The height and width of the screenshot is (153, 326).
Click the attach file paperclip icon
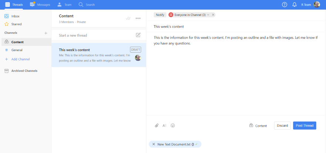[157, 126]
